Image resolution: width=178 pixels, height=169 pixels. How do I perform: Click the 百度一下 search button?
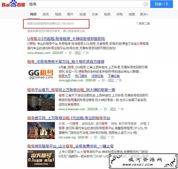(x=161, y=4)
